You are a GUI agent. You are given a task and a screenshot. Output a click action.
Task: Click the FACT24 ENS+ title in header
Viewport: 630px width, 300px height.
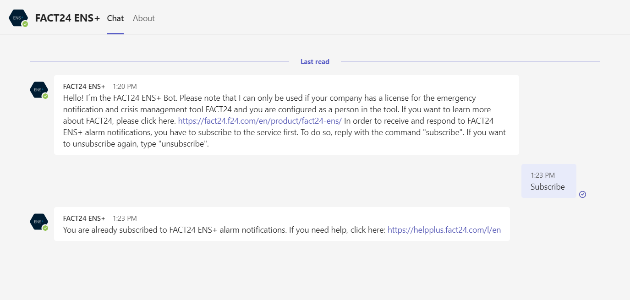(67, 18)
